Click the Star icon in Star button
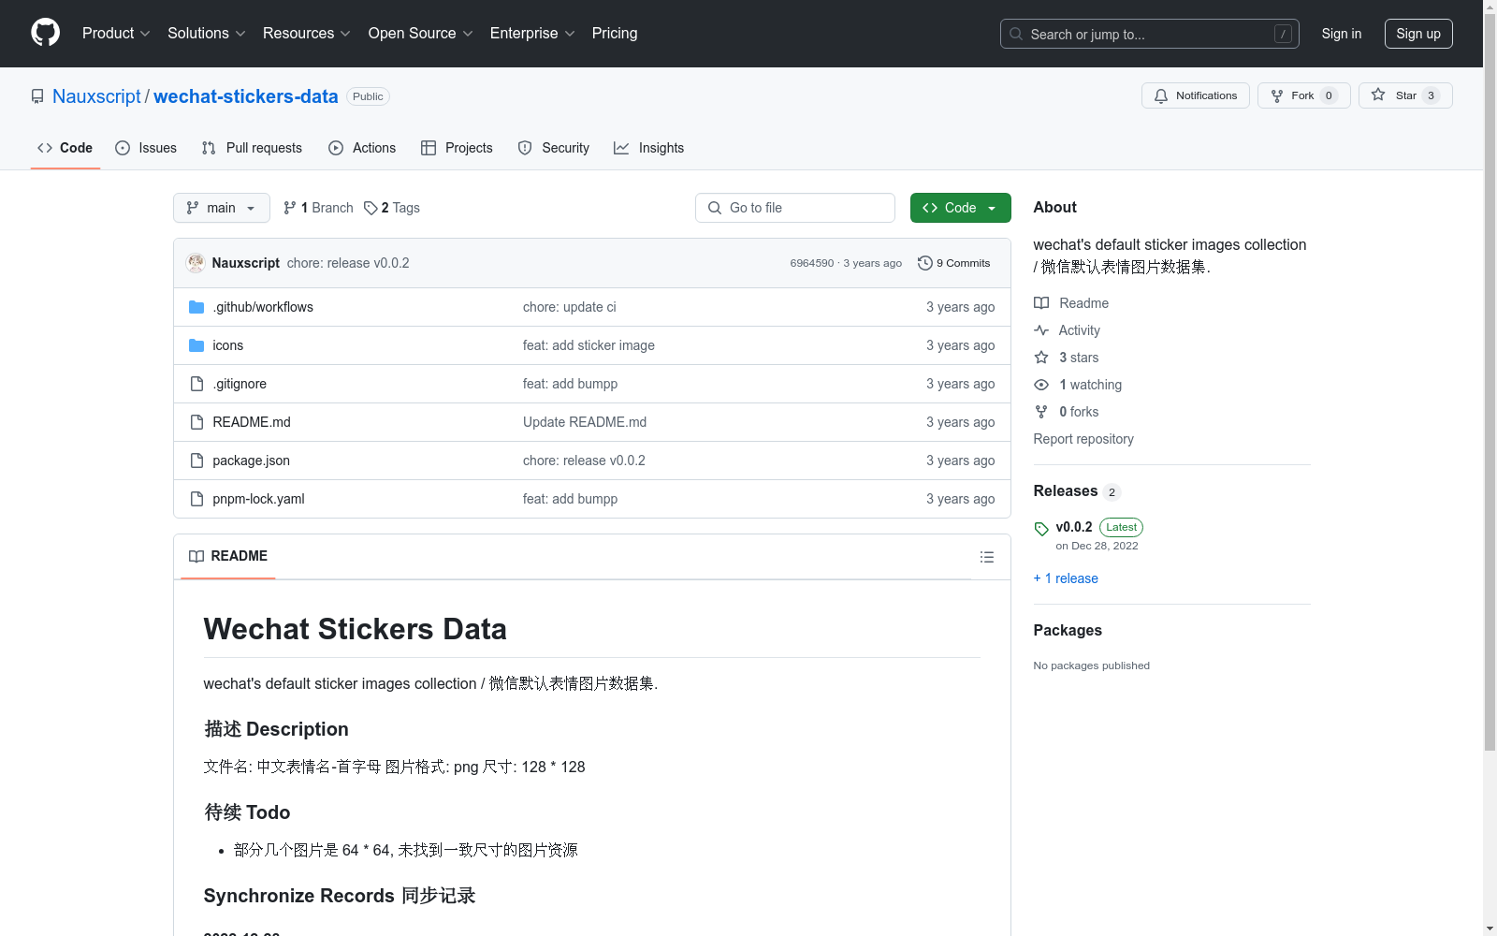Image resolution: width=1497 pixels, height=936 pixels. coord(1378,95)
